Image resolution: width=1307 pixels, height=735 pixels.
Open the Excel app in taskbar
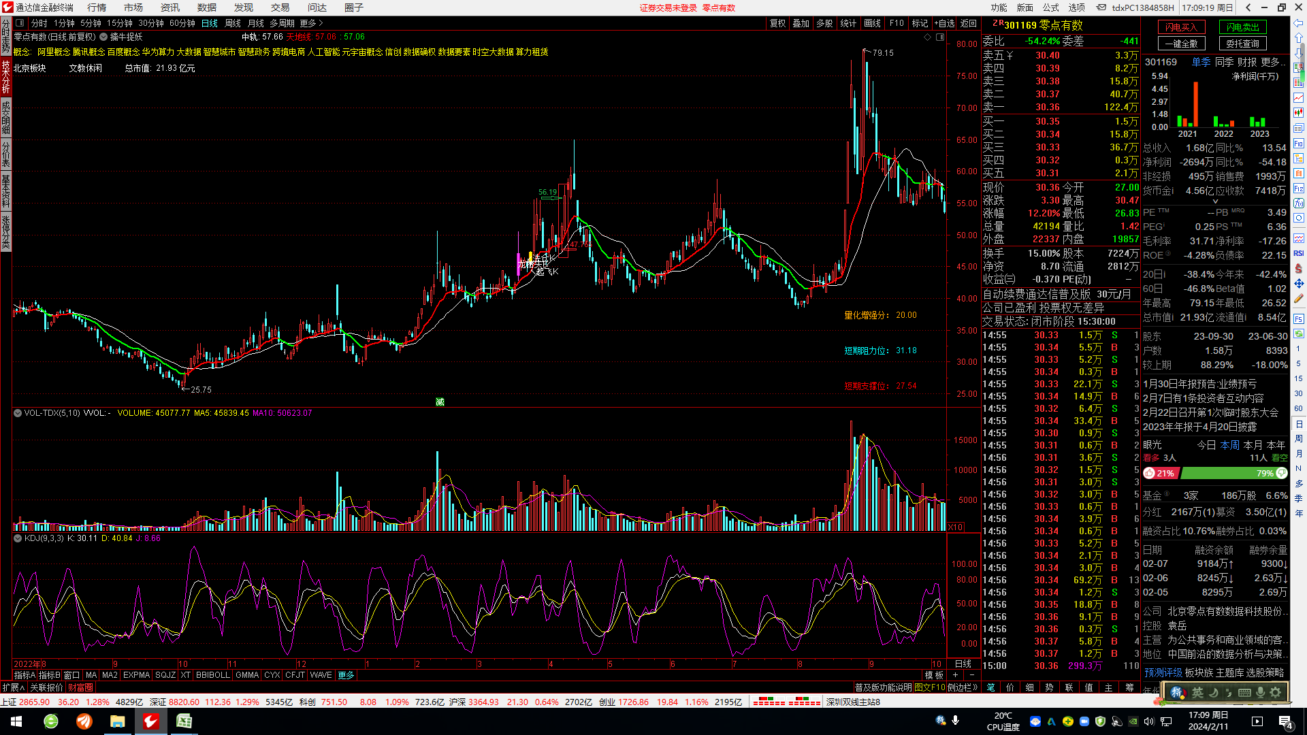pyautogui.click(x=184, y=721)
